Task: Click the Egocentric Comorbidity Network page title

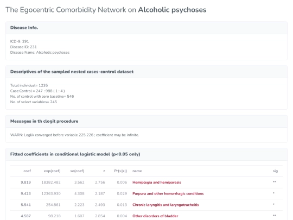Action: [x=106, y=10]
